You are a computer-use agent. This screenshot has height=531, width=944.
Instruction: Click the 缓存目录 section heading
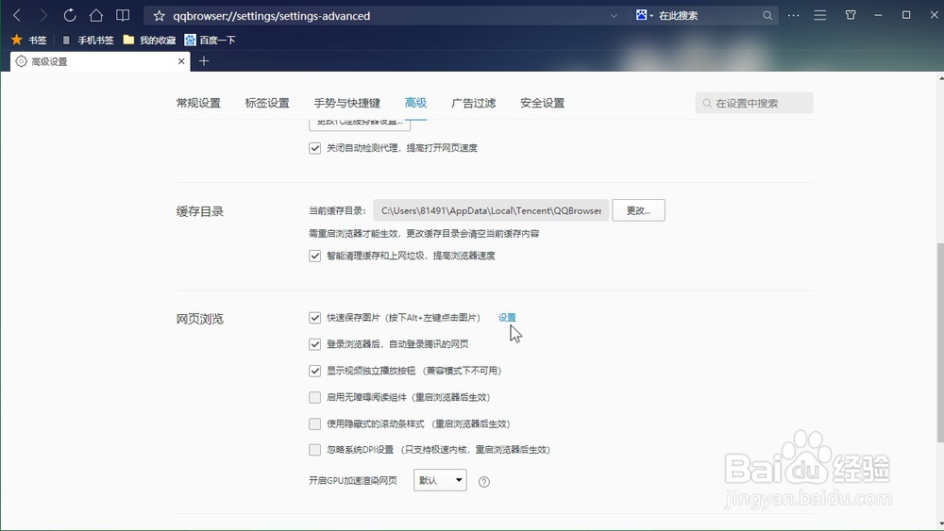coord(200,211)
